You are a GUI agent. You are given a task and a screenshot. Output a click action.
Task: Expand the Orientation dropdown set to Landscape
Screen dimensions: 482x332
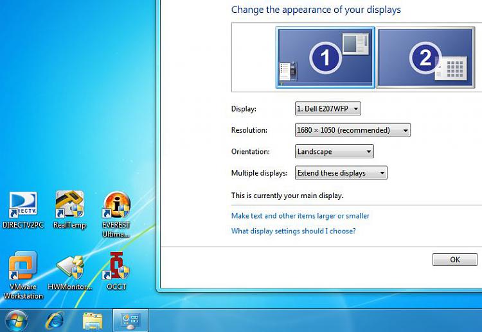tap(334, 151)
